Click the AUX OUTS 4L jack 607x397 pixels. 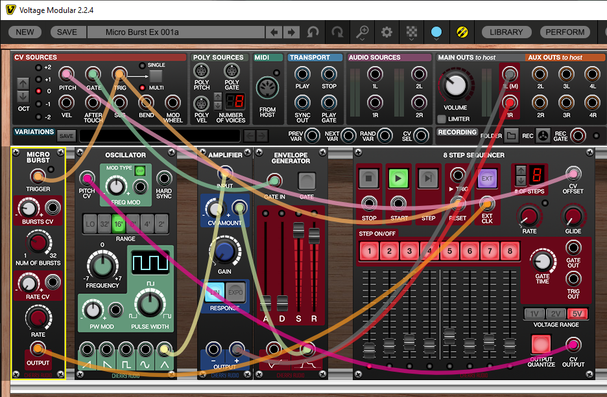(x=592, y=74)
